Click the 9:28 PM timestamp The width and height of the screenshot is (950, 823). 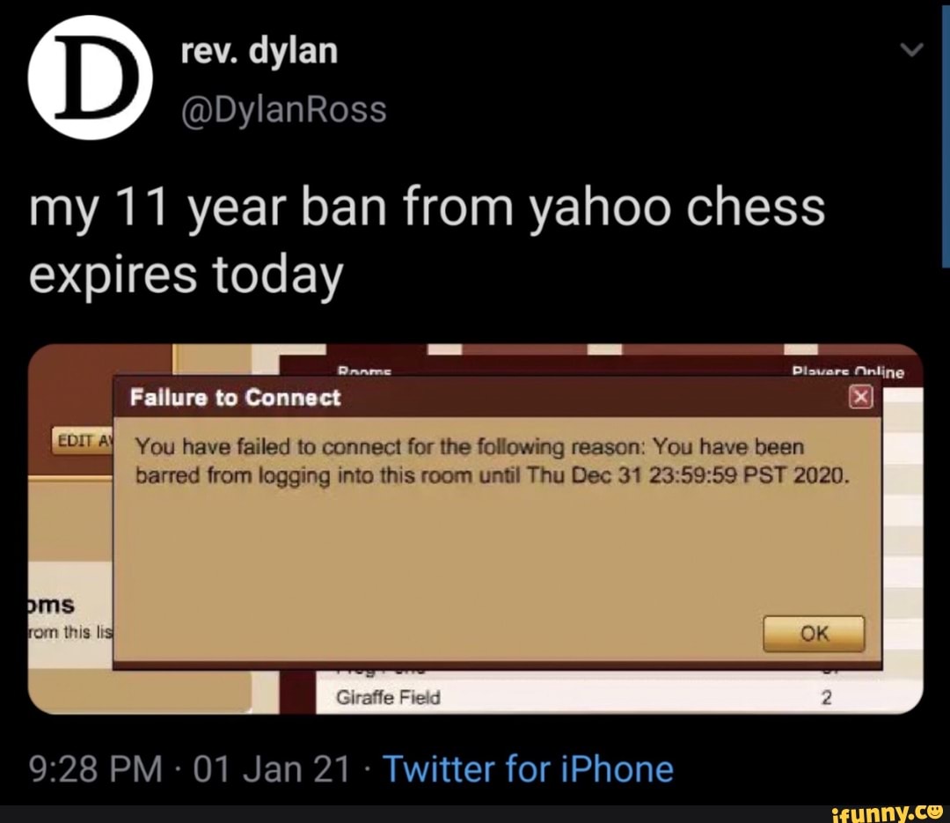point(95,769)
